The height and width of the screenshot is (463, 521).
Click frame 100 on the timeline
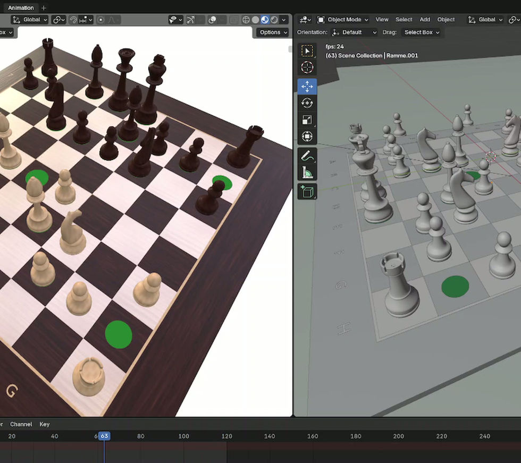(183, 436)
